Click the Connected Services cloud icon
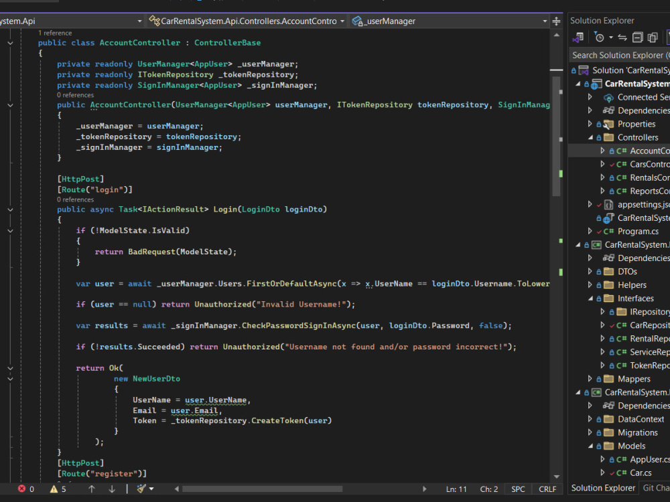Image resolution: width=670 pixels, height=502 pixels. click(x=608, y=98)
